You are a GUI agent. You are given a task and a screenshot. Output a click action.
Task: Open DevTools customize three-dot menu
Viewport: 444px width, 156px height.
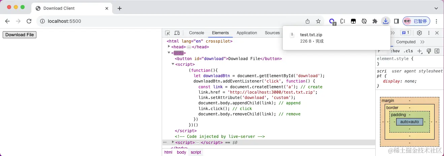point(429,33)
